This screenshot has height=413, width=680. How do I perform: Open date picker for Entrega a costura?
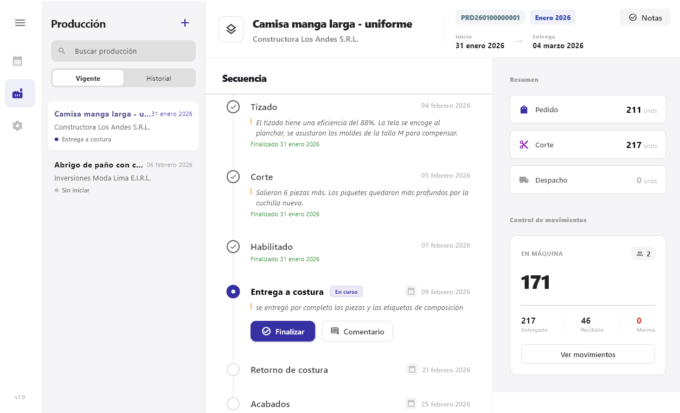(411, 292)
